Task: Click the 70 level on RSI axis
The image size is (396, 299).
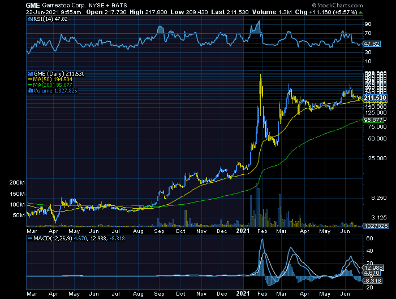Action: pyautogui.click(x=368, y=33)
